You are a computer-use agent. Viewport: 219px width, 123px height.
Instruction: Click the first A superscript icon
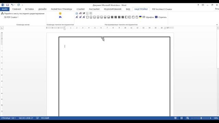point(77,17)
